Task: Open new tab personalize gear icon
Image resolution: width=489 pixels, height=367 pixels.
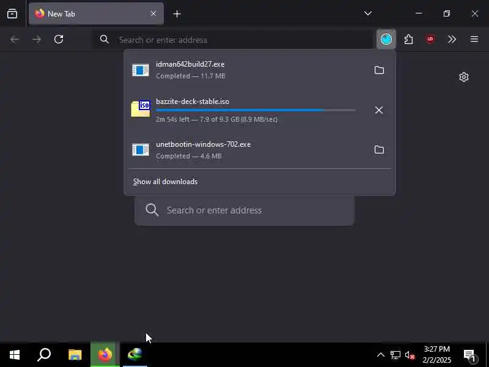Action: tap(464, 77)
